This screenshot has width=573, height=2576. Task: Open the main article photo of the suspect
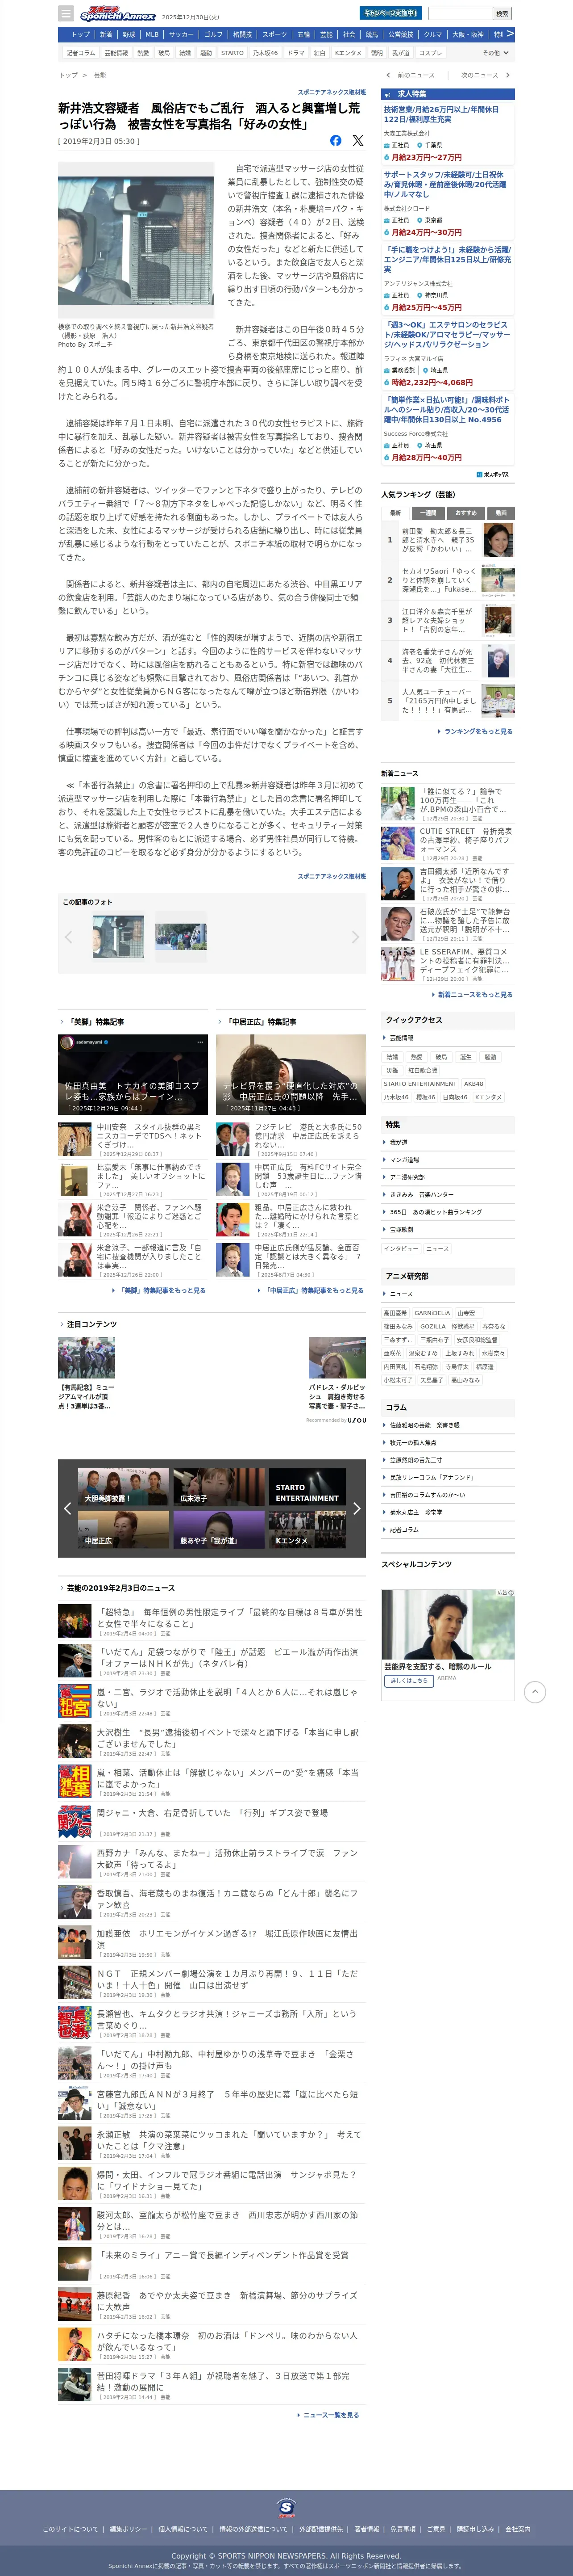coord(136,241)
